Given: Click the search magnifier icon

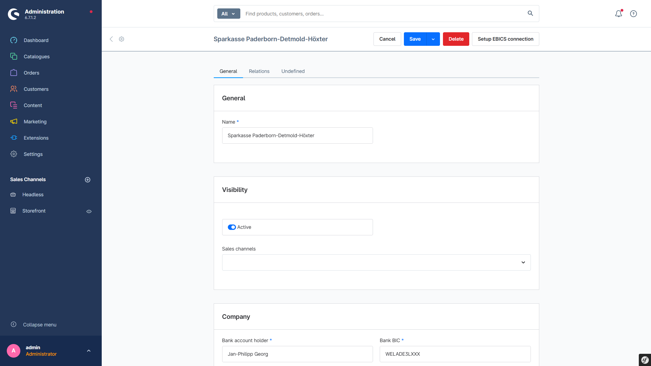Looking at the screenshot, I should (530, 13).
